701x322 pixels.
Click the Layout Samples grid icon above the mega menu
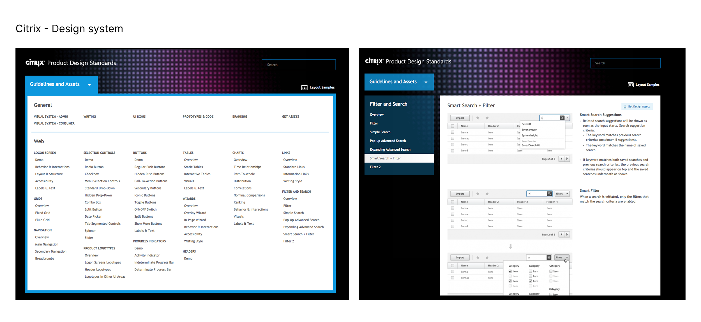point(304,88)
